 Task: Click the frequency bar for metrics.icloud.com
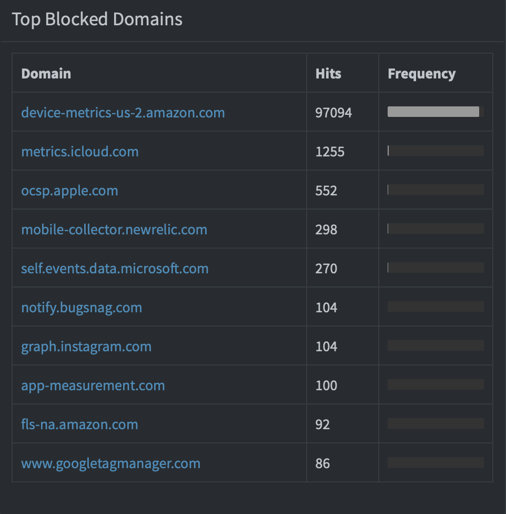pos(436,151)
